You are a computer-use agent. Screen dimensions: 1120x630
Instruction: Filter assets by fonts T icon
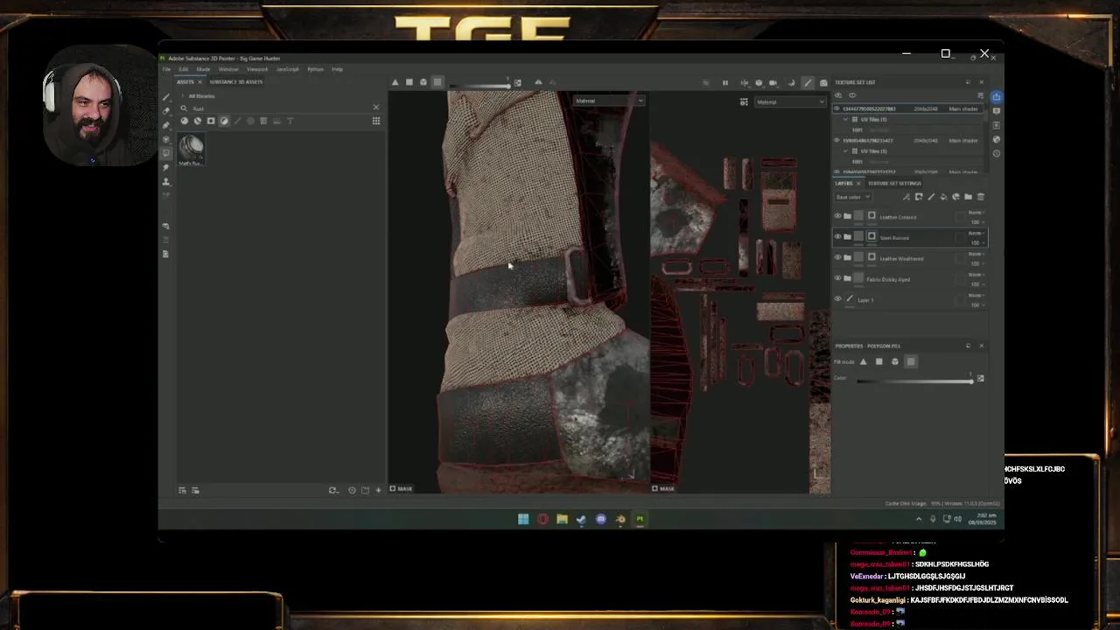pos(290,121)
